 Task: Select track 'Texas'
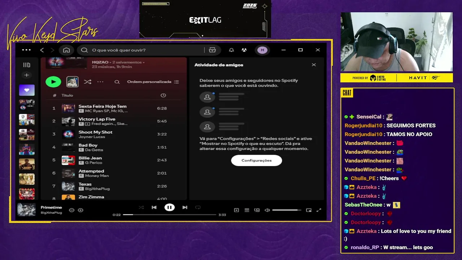pos(114,186)
